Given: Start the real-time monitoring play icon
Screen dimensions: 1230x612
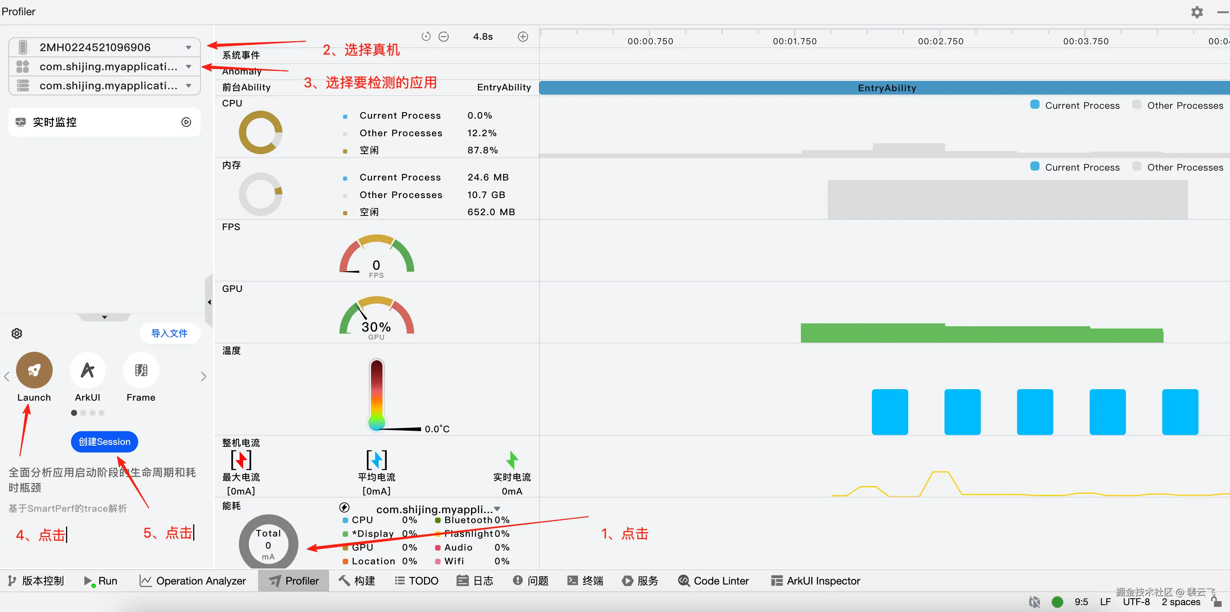Looking at the screenshot, I should [x=186, y=122].
